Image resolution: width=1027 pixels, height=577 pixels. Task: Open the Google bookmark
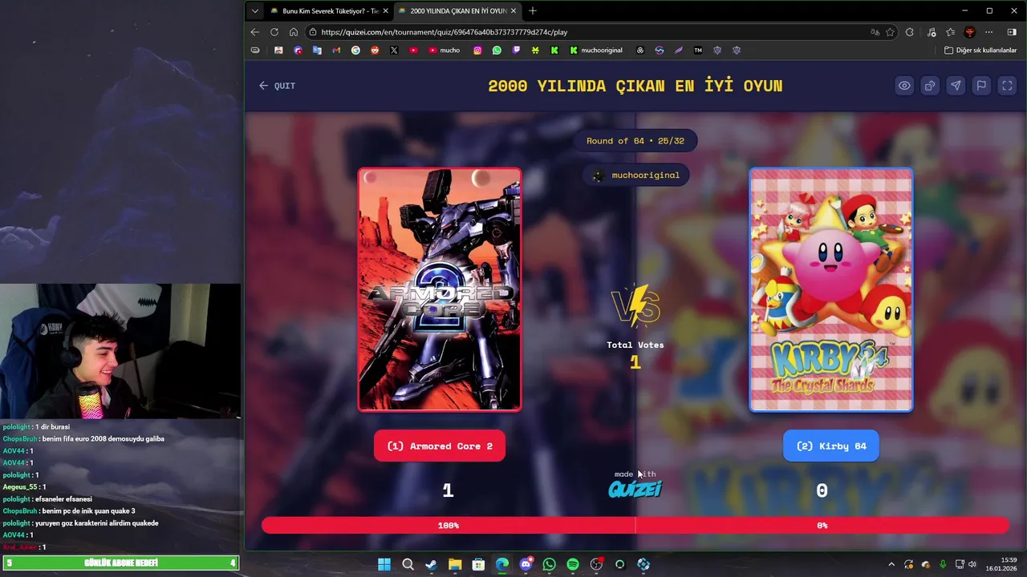[355, 50]
